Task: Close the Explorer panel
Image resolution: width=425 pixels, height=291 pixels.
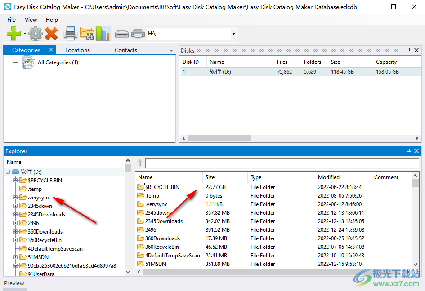Action: (x=416, y=151)
